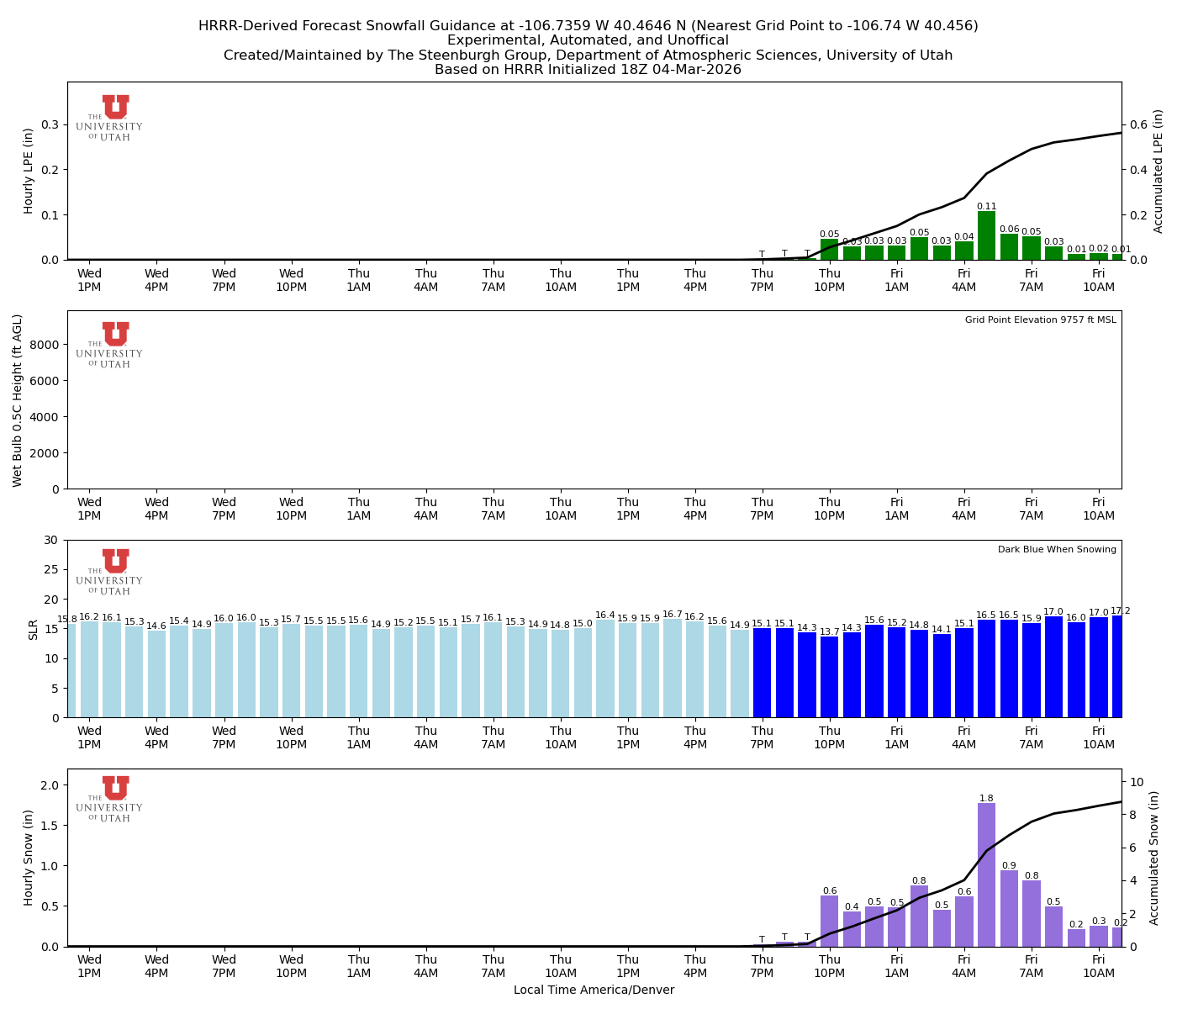
Task: Toggle the Grid Point Elevation annotation
Action: pyautogui.click(x=1040, y=320)
